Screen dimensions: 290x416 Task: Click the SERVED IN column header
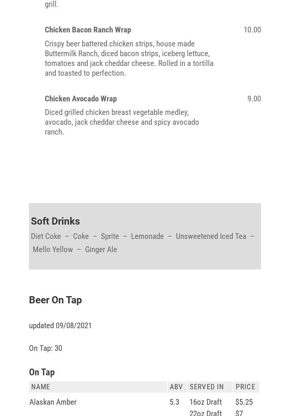pos(207,387)
